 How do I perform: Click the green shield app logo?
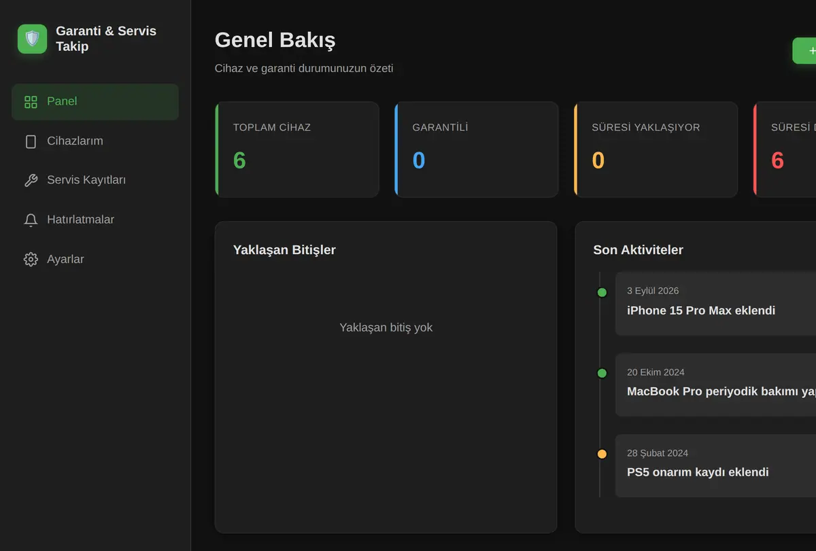[x=32, y=39]
